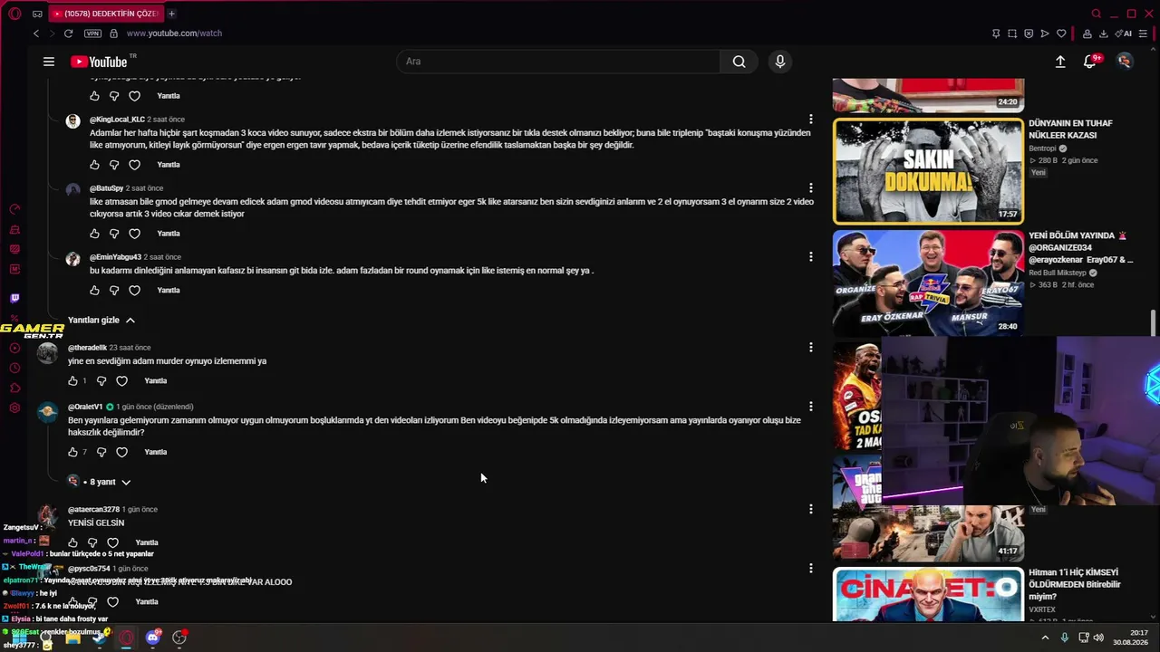Add page to bookmarks with heart icon
Image resolution: width=1160 pixels, height=652 pixels.
pyautogui.click(x=1061, y=34)
